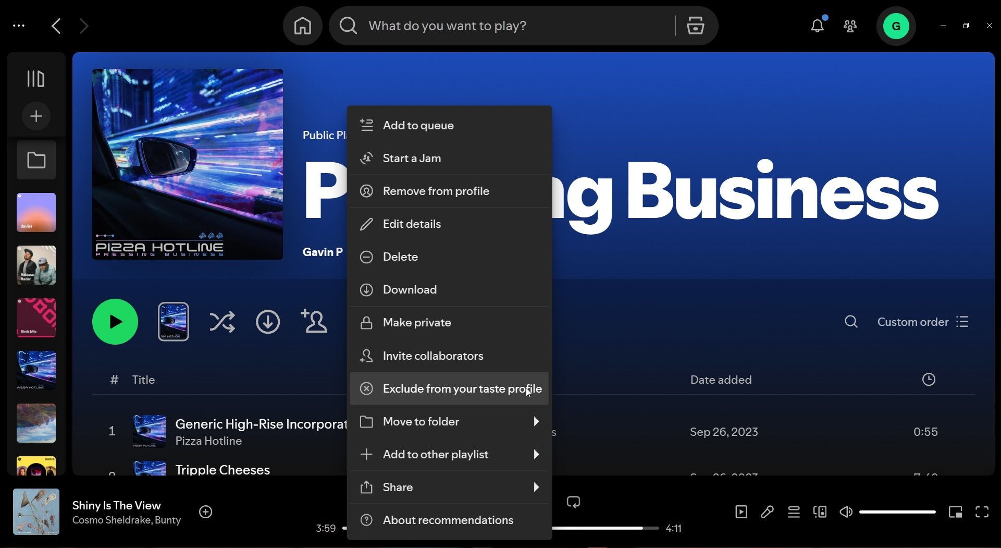Go forward with the right arrow

tap(84, 26)
